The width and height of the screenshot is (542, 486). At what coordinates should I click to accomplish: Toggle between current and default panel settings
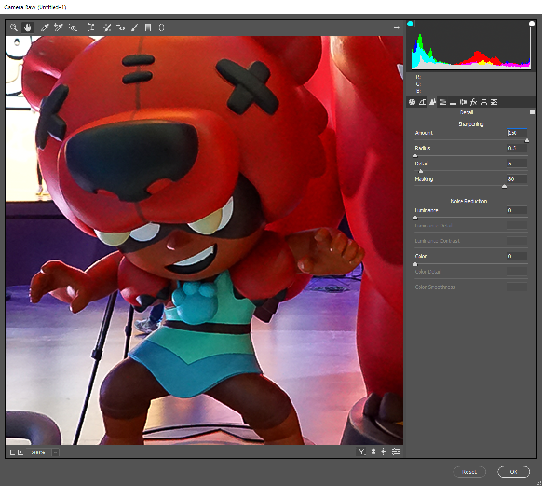coord(395,452)
